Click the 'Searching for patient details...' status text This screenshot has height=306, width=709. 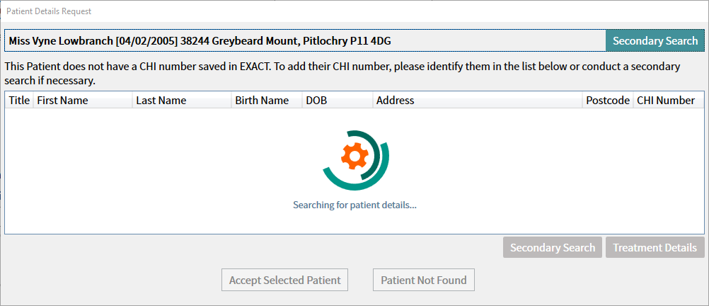coord(354,205)
